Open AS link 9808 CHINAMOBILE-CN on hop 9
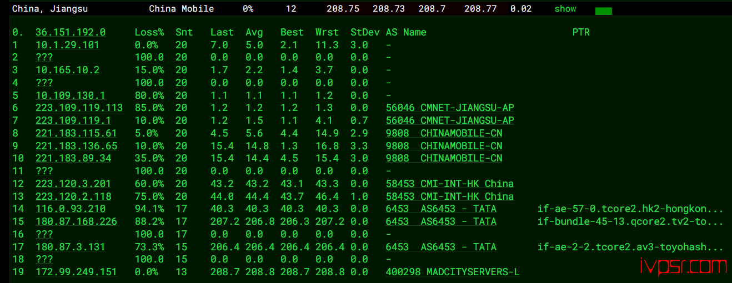The height and width of the screenshot is (283, 732). (444, 146)
